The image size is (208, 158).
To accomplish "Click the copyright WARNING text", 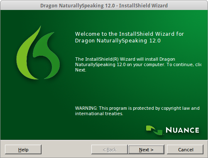I will click(137, 111).
